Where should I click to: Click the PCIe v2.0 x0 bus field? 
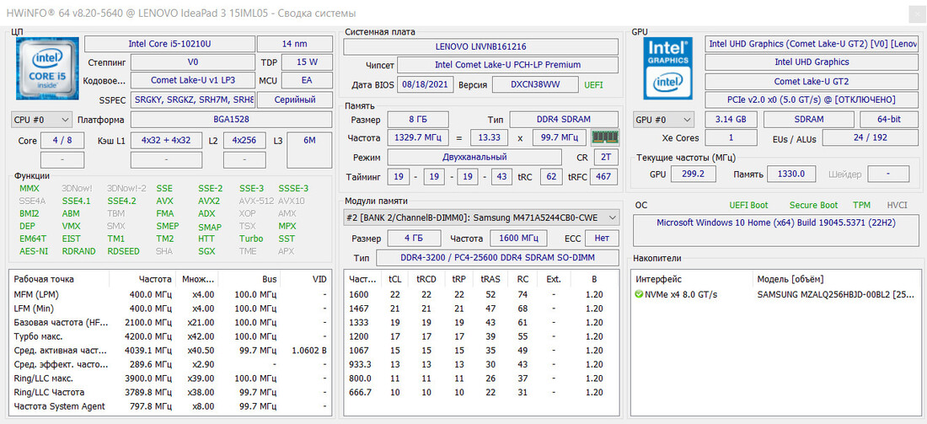pyautogui.click(x=811, y=99)
